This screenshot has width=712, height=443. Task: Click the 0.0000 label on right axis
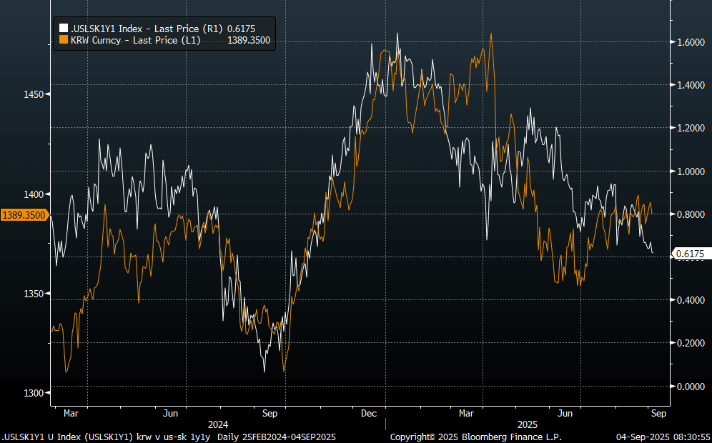(x=691, y=387)
